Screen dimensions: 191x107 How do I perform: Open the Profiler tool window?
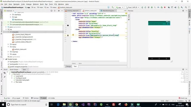pos(52,98)
